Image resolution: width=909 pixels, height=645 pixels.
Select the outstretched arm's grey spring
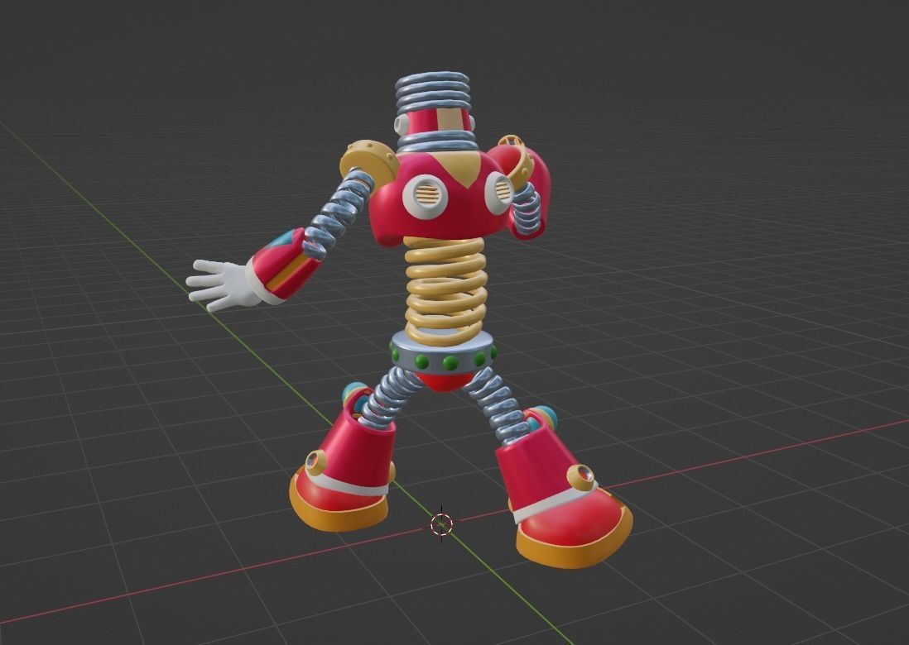point(339,213)
